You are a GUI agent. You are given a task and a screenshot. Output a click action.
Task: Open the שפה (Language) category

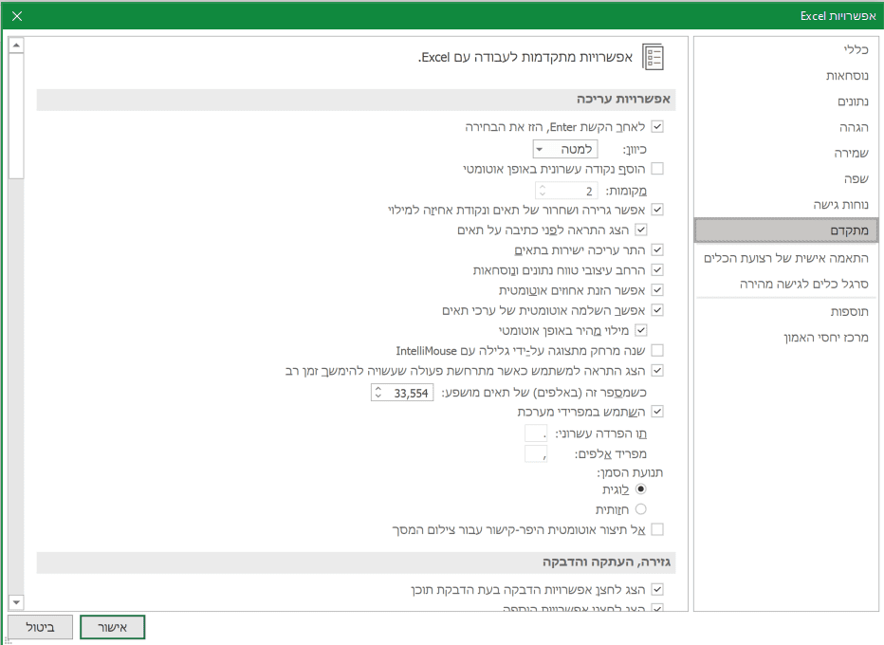[x=786, y=178]
